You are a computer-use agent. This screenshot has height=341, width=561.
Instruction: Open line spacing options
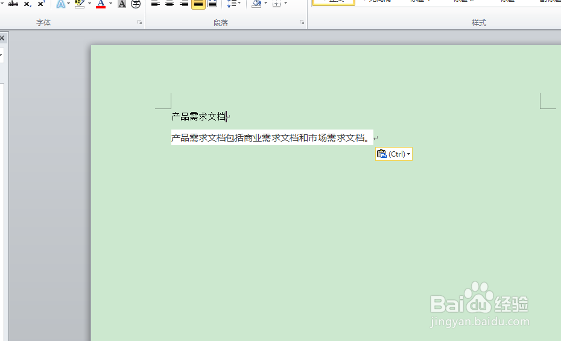pyautogui.click(x=232, y=4)
